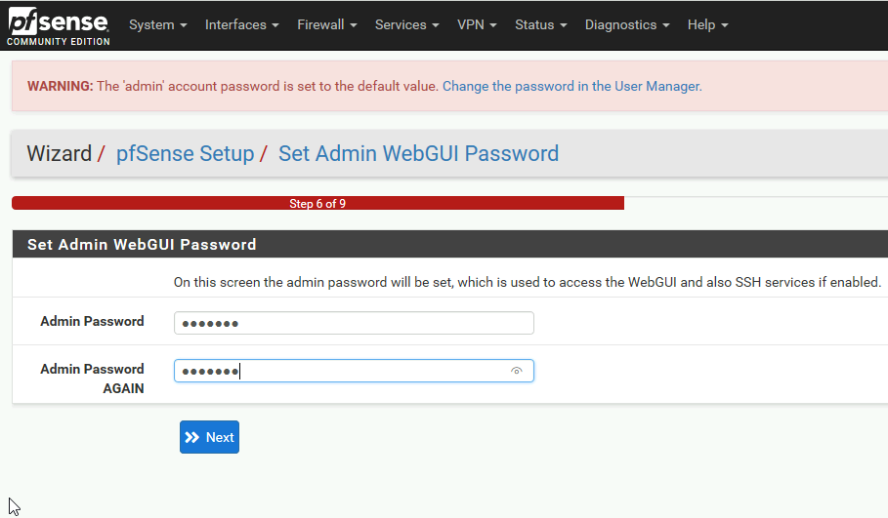Click the Step 6 of 9 progress bar
The height and width of the screenshot is (518, 888).
tap(317, 203)
